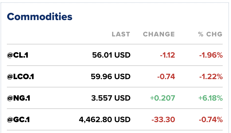Select the 56.01 USD last price
231x133 pixels.
111,55
